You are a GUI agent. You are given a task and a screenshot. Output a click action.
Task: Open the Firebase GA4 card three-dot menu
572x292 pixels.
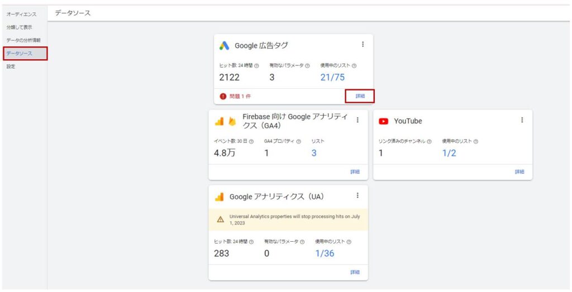tap(357, 120)
